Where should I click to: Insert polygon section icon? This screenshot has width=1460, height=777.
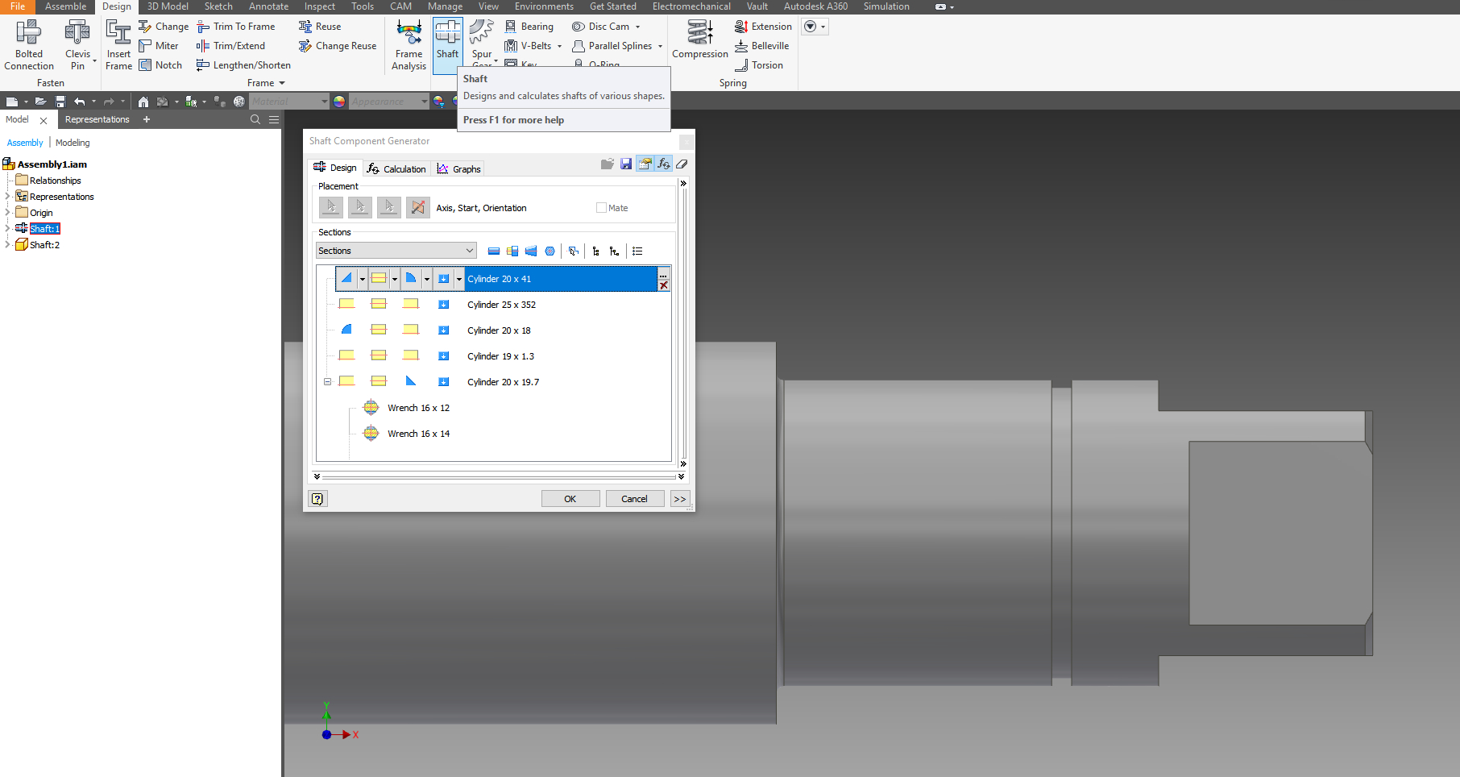(x=550, y=251)
